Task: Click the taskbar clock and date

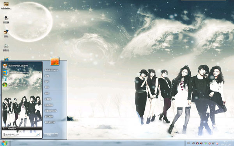Action: (x=225, y=143)
